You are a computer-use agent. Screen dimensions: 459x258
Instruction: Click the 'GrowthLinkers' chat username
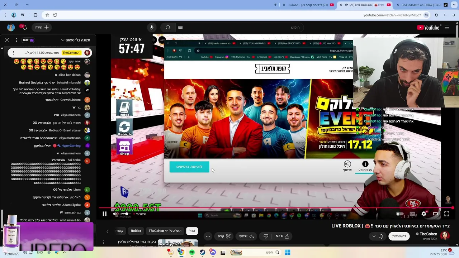click(x=71, y=100)
